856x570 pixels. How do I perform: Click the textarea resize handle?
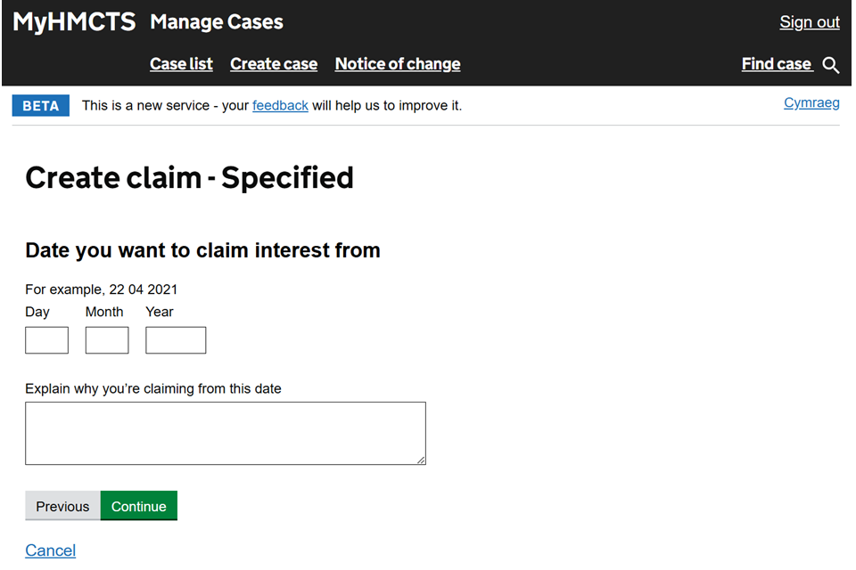click(x=421, y=460)
